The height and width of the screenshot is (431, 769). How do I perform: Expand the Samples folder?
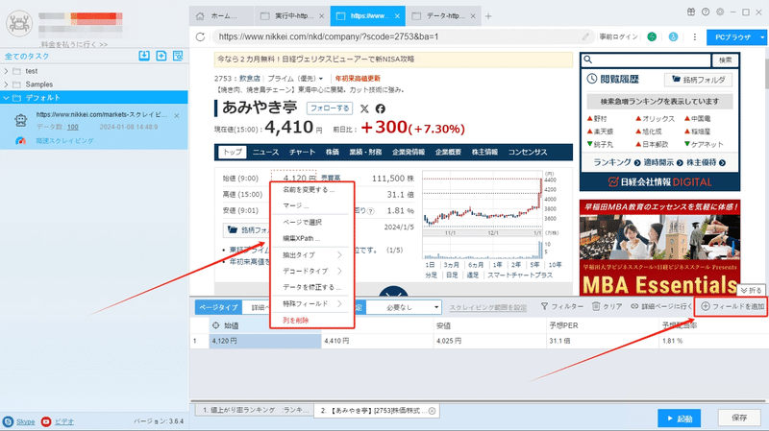6,84
